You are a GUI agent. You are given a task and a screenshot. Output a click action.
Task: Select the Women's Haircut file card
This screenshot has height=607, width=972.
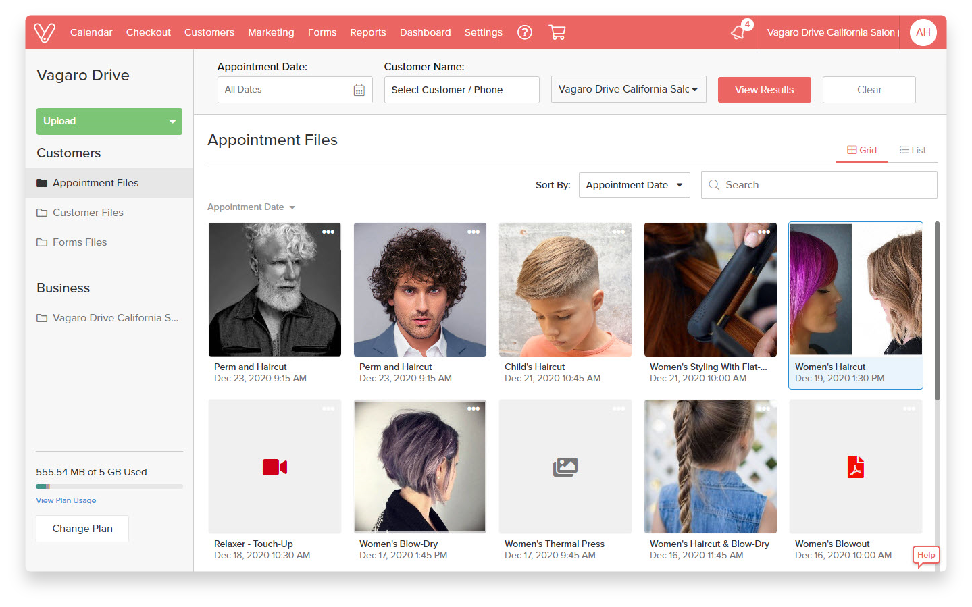(855, 289)
